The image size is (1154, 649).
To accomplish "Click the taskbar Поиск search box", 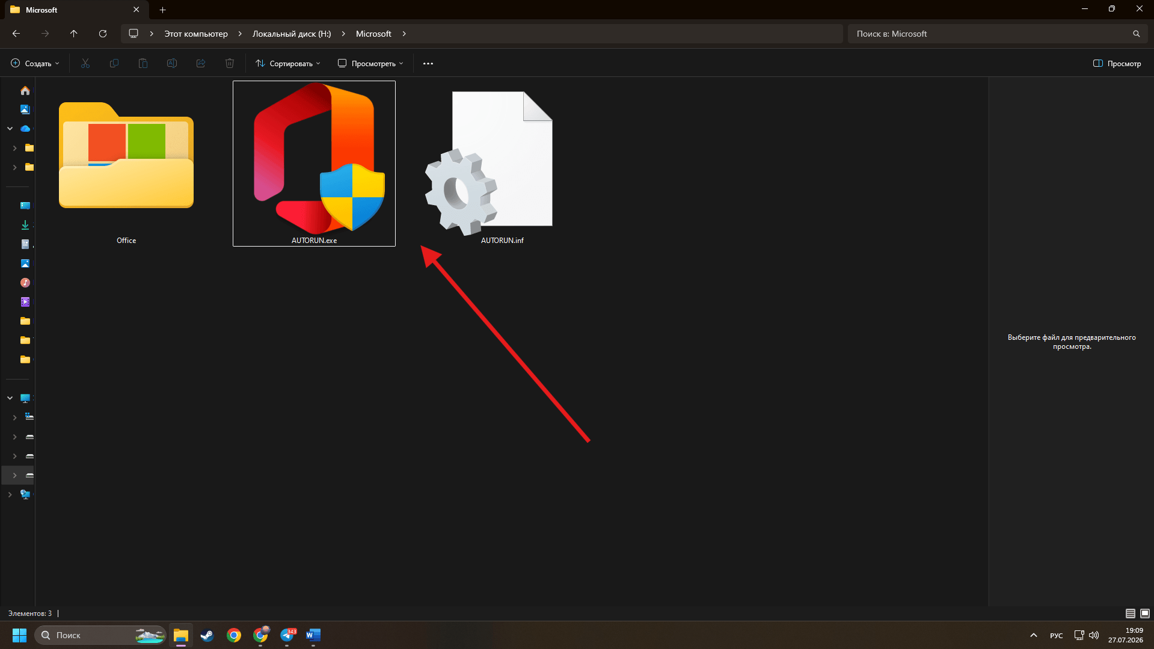I will 100,635.
